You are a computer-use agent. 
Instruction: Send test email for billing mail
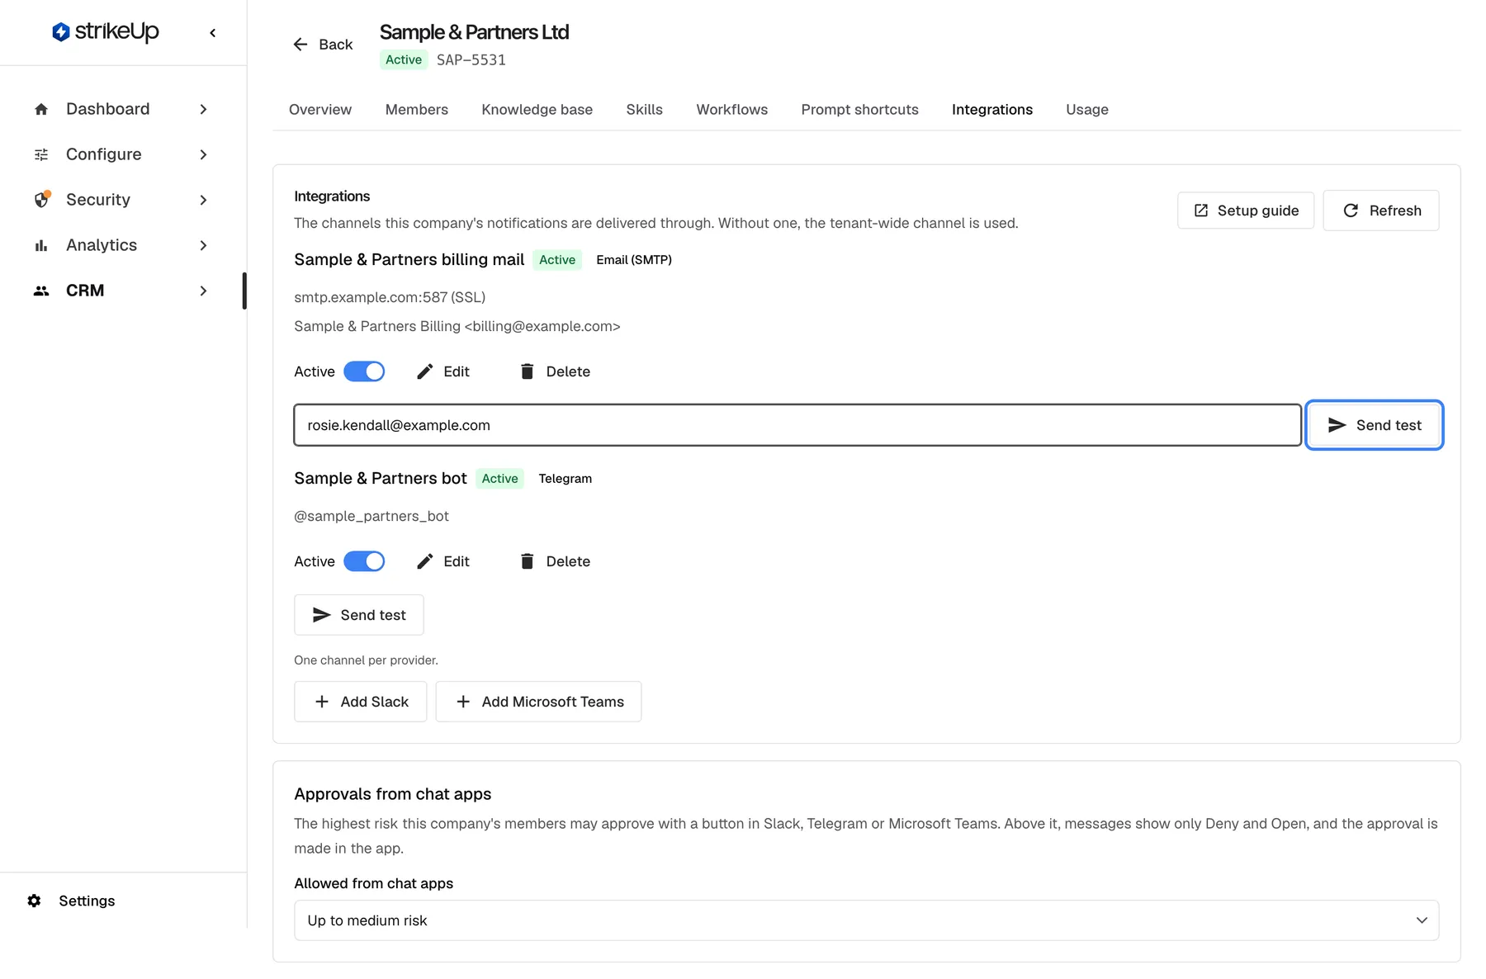tap(1375, 425)
